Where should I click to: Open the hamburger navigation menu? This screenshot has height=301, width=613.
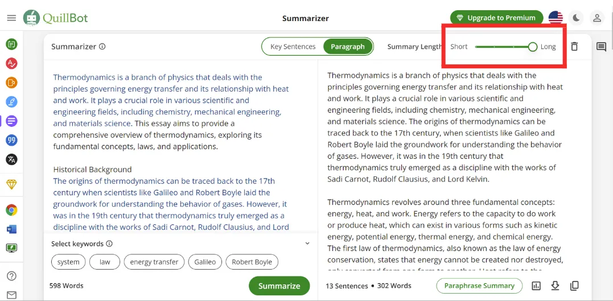11,18
